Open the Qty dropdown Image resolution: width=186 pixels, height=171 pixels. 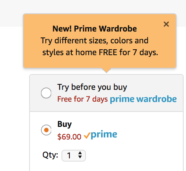tap(74, 156)
